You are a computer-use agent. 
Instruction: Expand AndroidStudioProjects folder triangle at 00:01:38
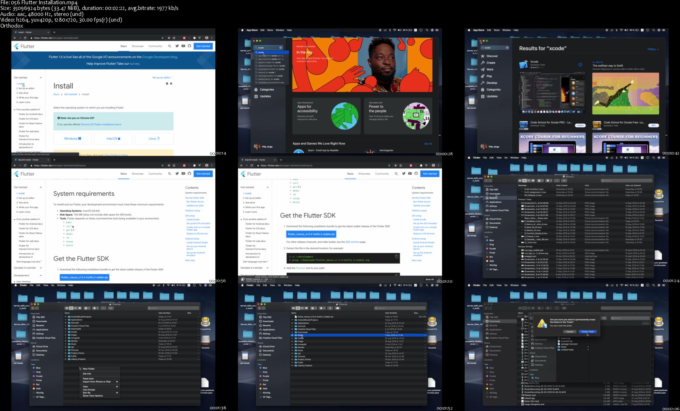click(x=66, y=317)
